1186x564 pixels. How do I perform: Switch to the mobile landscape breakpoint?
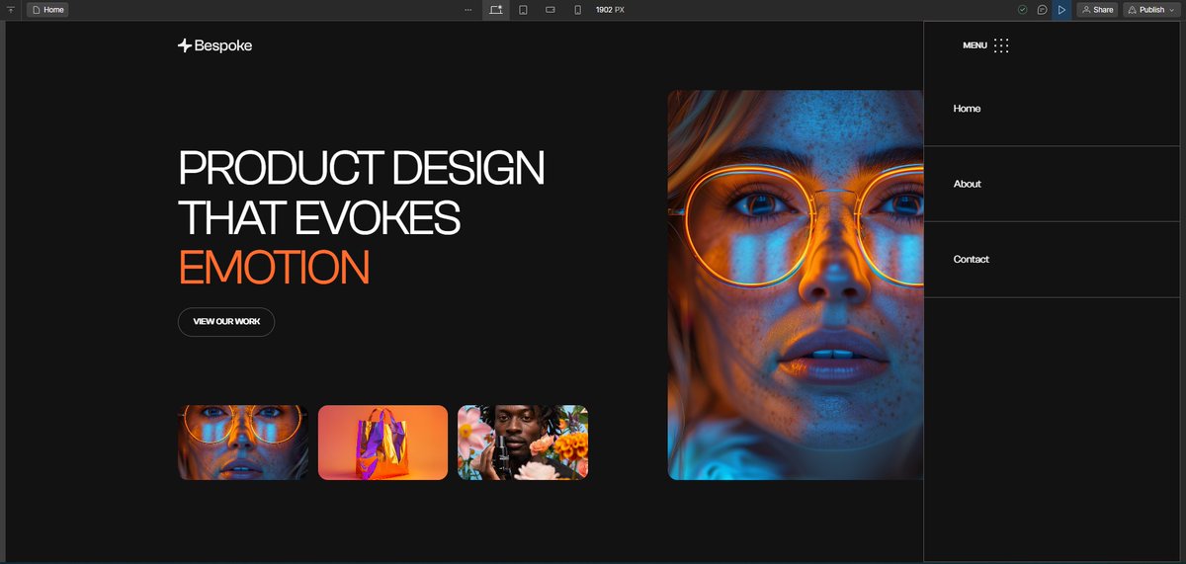(x=551, y=9)
